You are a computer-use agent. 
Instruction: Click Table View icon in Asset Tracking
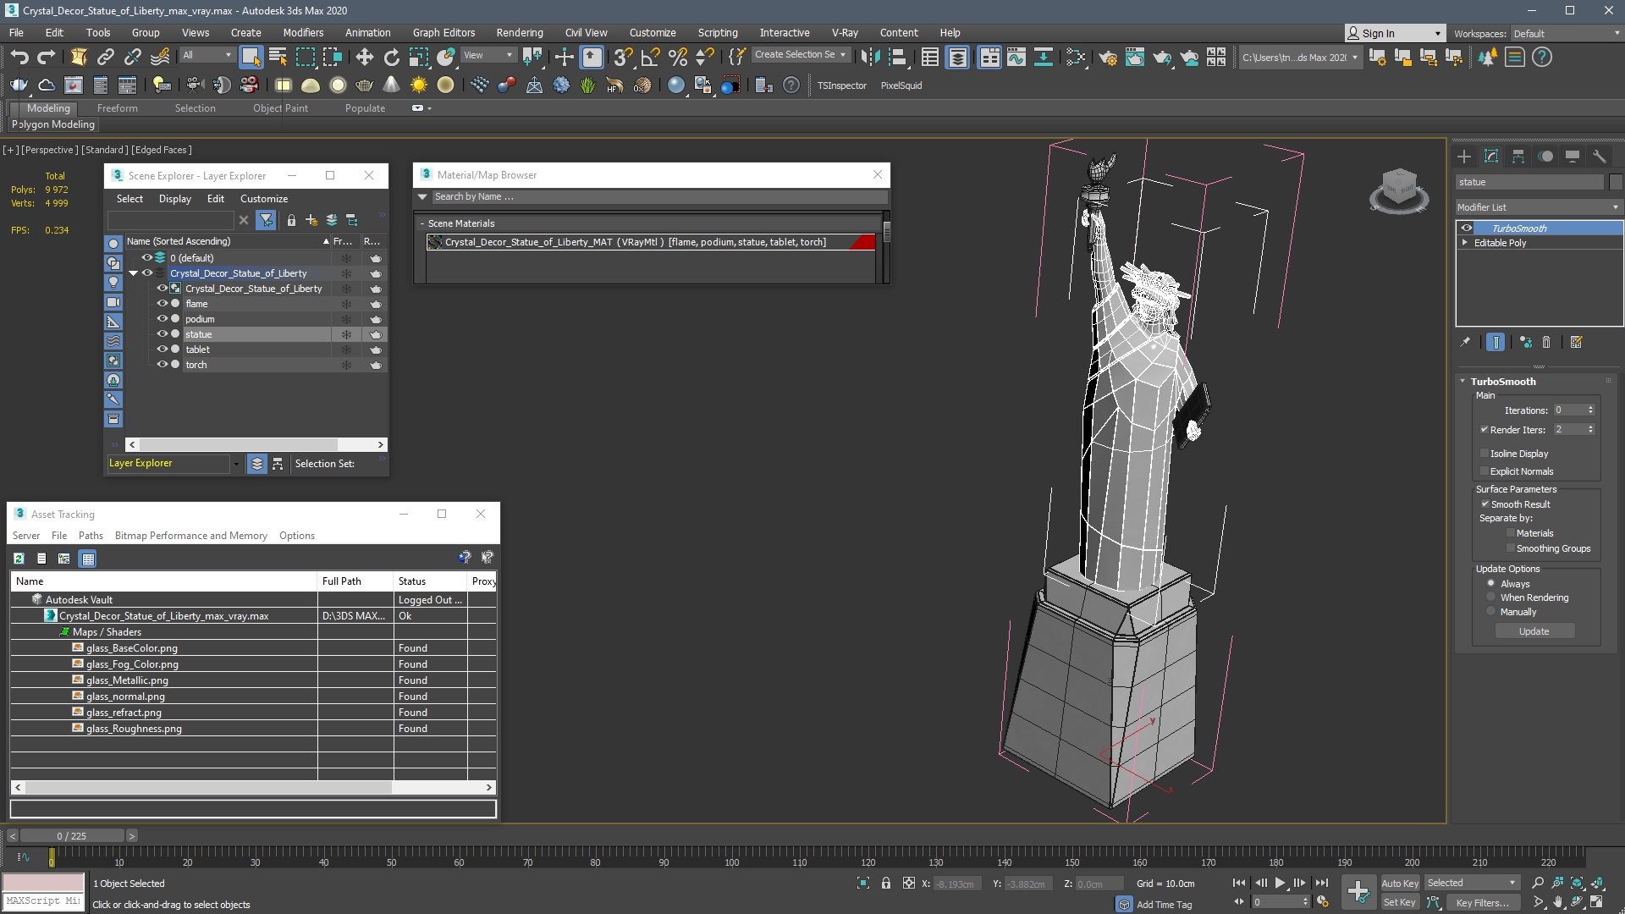[88, 559]
